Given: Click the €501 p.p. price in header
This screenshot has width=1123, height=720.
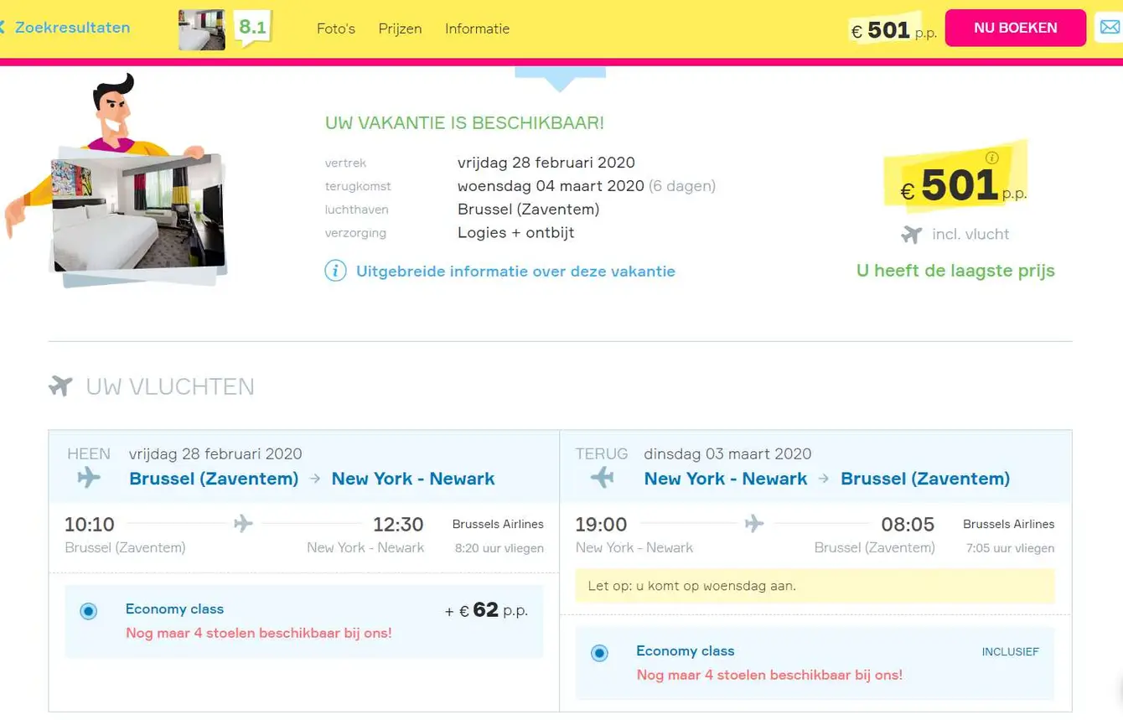Looking at the screenshot, I should point(893,31).
